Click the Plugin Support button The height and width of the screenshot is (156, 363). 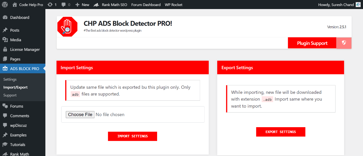pos(312,43)
